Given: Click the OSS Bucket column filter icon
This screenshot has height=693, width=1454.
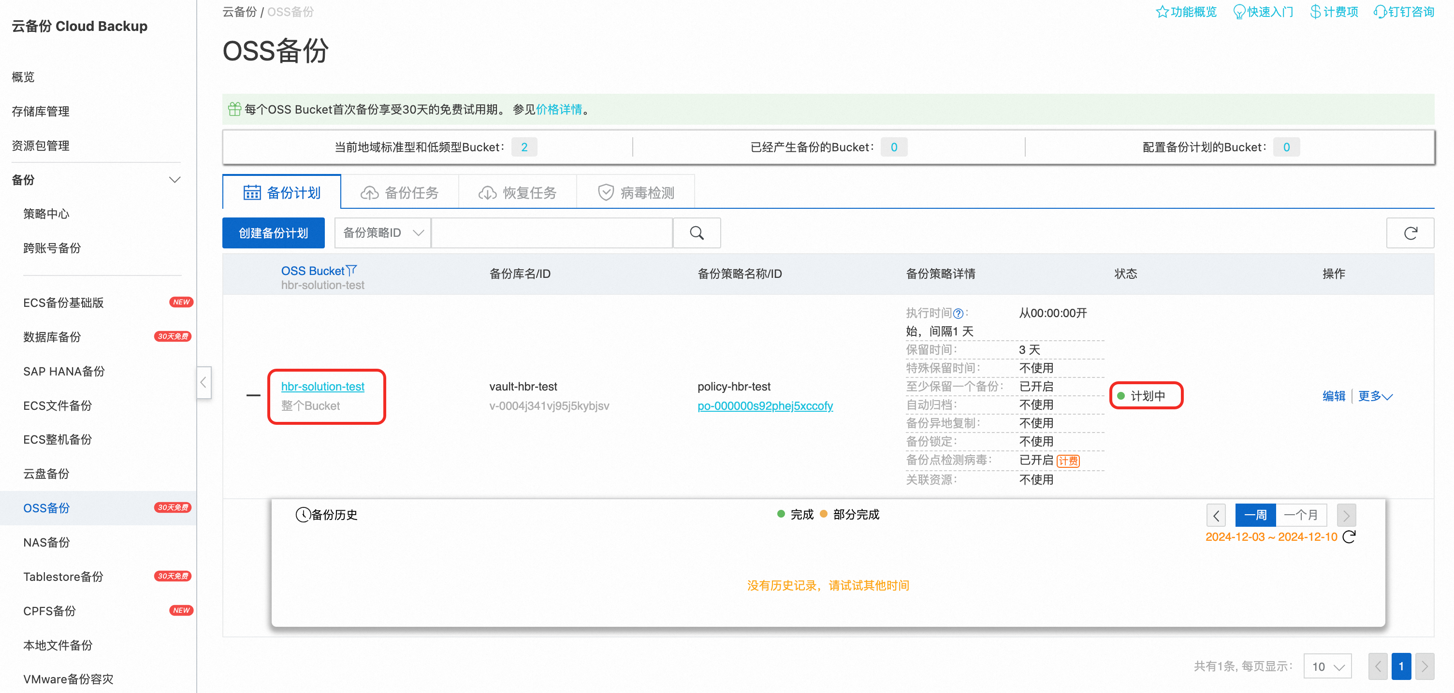Looking at the screenshot, I should pyautogui.click(x=351, y=270).
